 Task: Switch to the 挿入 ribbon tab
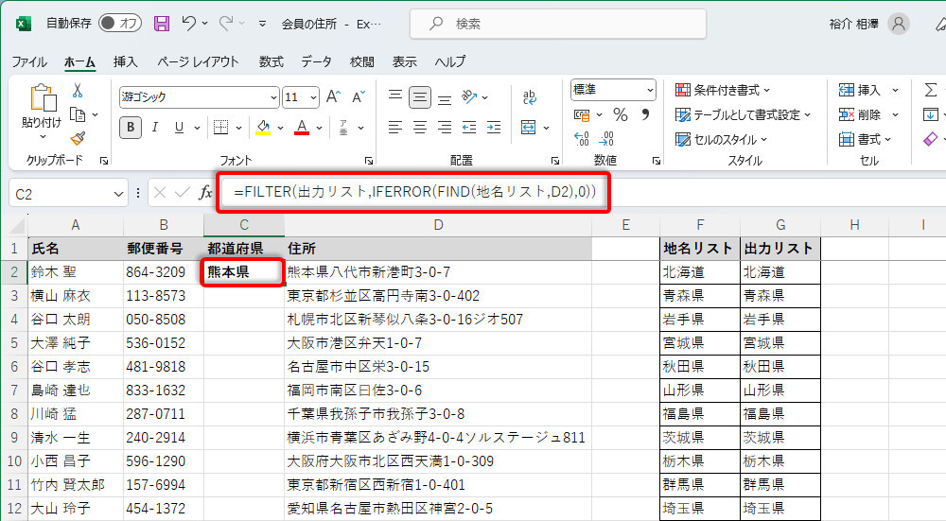126,61
